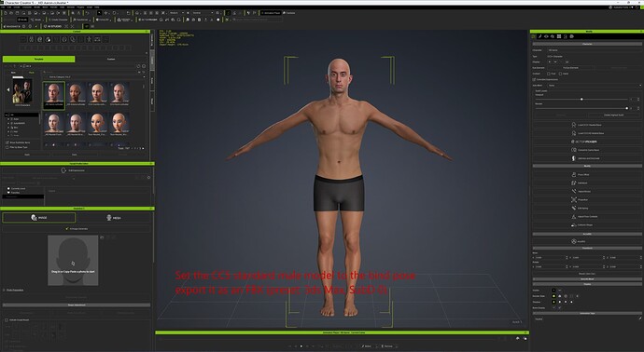Open the Sort by Category dropdown
The width and height of the screenshot is (644, 352).
94,77
